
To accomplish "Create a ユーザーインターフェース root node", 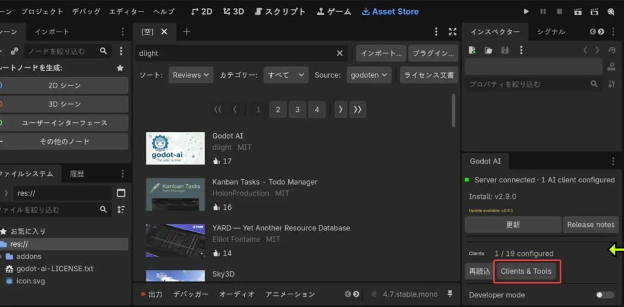I will pos(63,123).
